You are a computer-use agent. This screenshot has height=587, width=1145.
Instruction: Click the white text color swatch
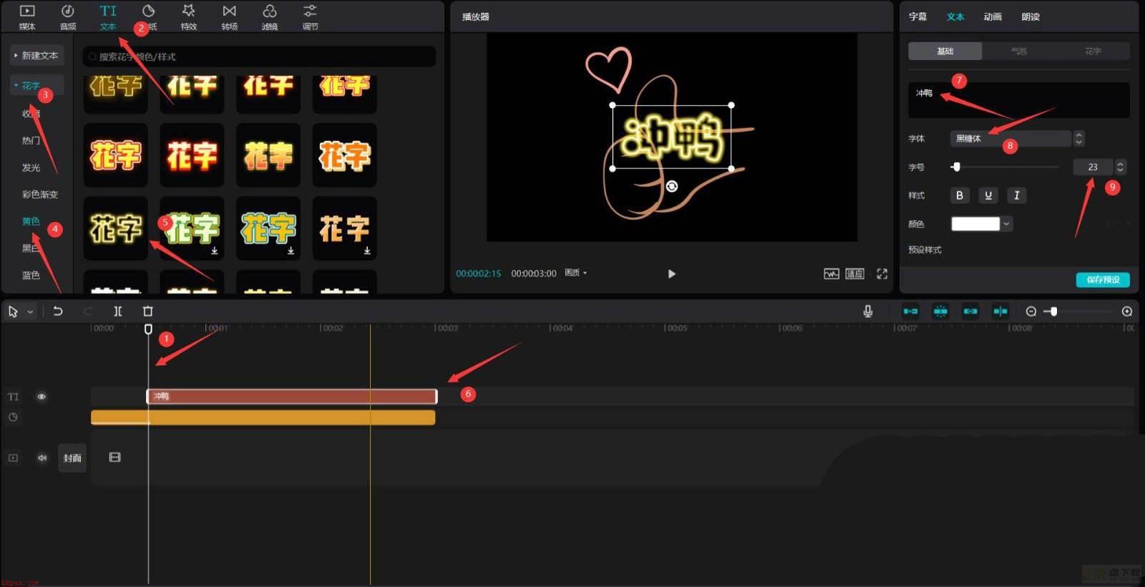(975, 224)
